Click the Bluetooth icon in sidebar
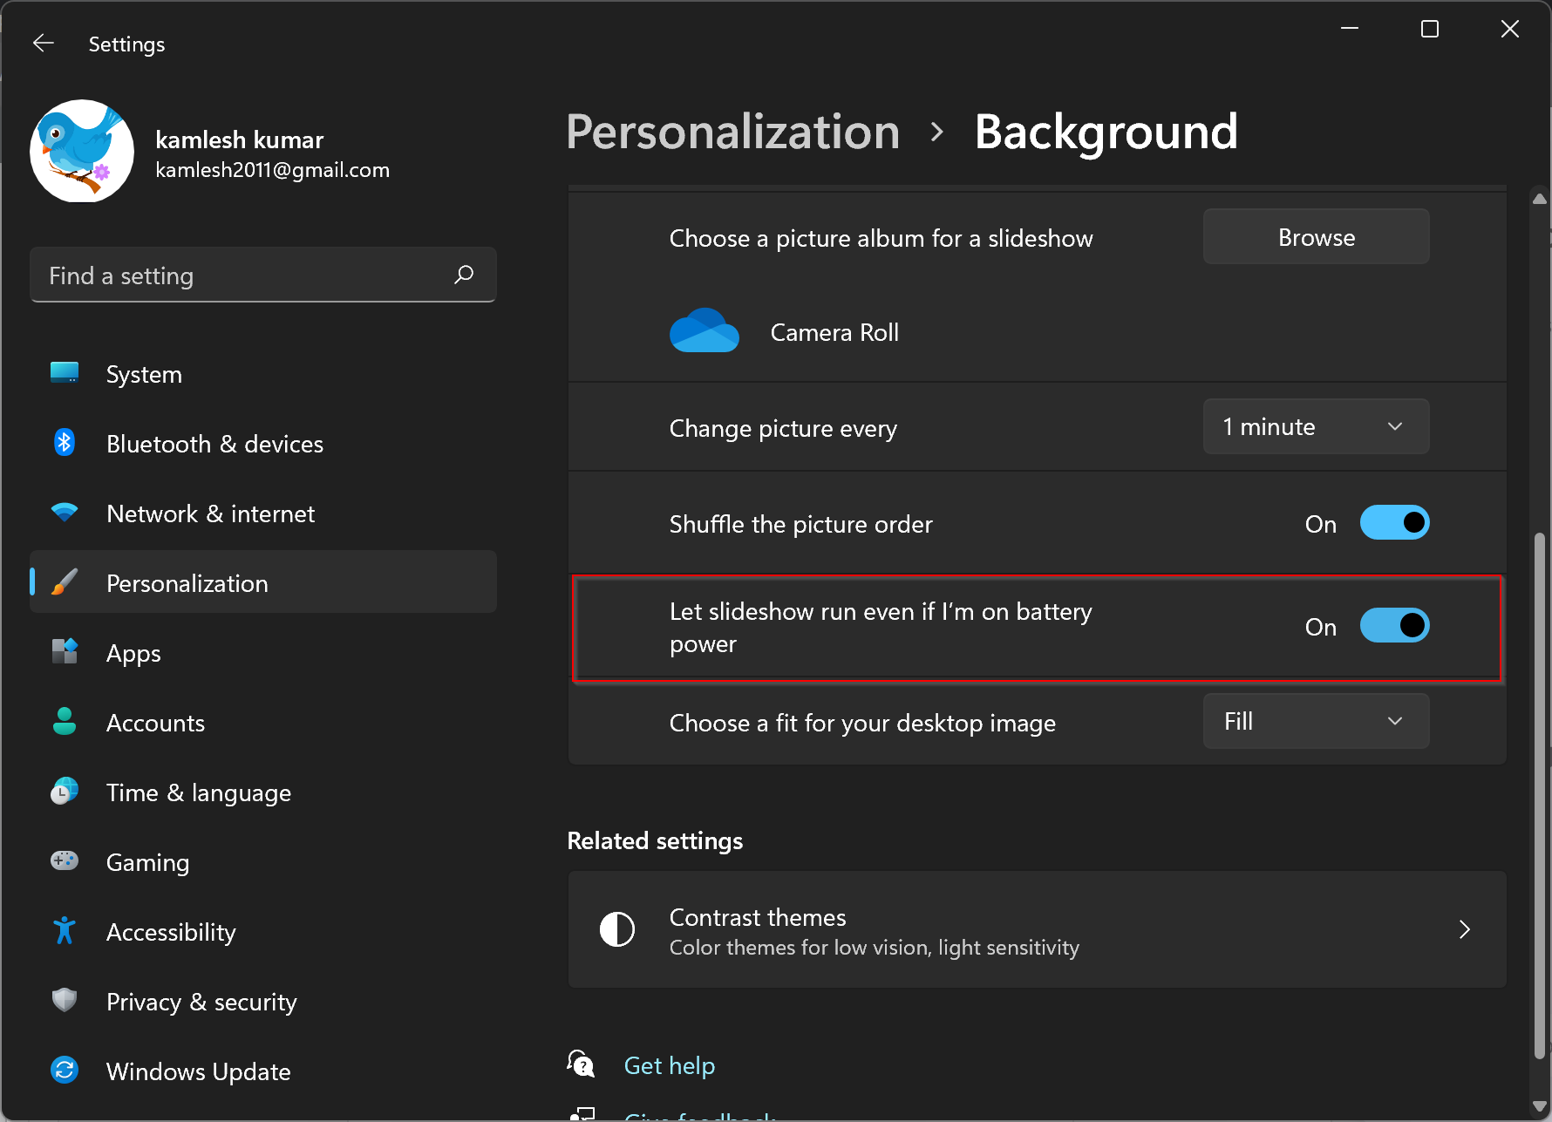Image resolution: width=1552 pixels, height=1122 pixels. 65,443
